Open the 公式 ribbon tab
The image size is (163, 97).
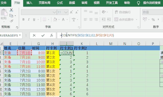pyautogui.click(x=60, y=3)
